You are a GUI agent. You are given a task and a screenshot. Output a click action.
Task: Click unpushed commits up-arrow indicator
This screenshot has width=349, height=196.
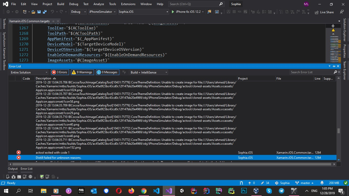pos(251,183)
